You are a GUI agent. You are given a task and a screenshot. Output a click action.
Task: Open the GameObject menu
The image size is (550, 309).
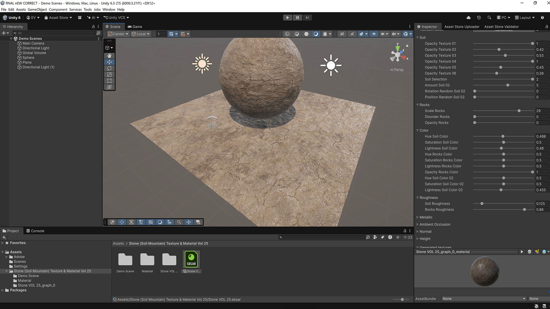[x=37, y=9]
